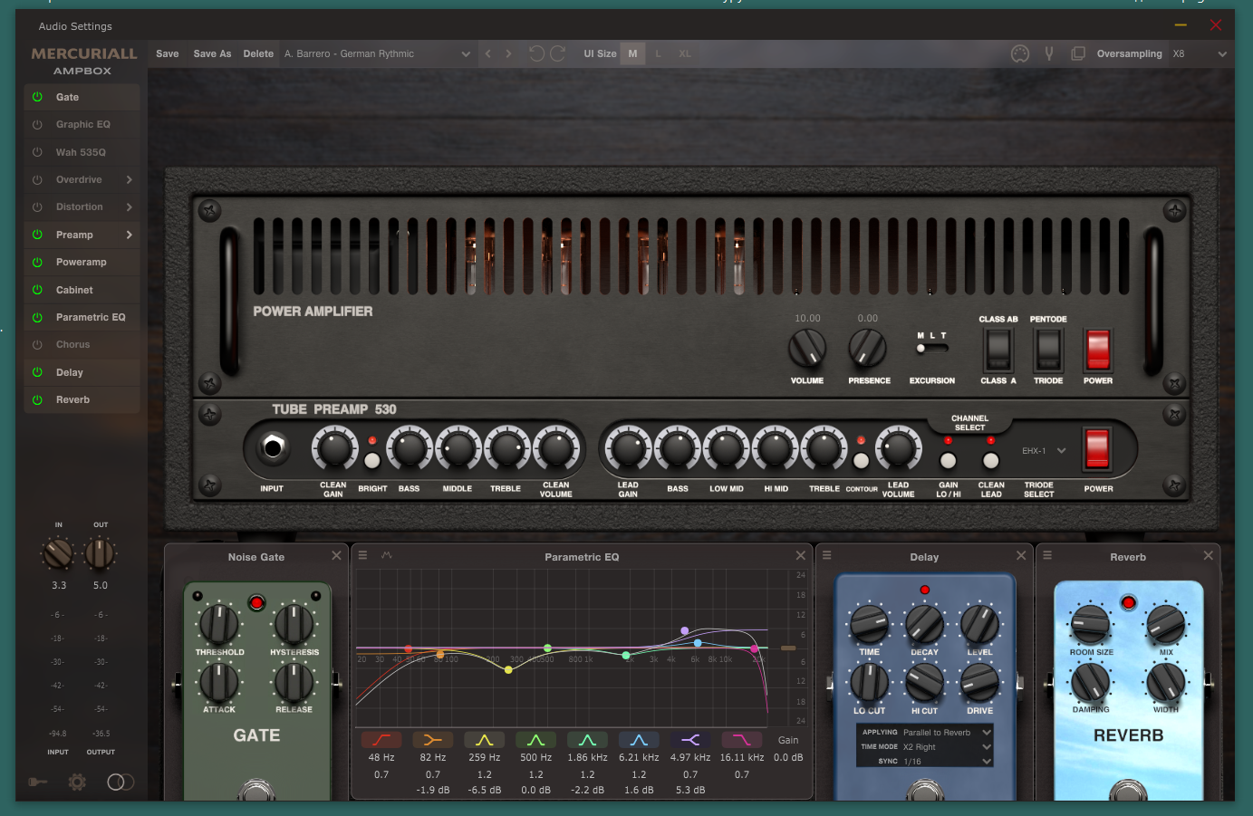The image size is (1253, 816).
Task: Click the copy/duplicate icon beside Oversampling
Action: click(x=1078, y=53)
